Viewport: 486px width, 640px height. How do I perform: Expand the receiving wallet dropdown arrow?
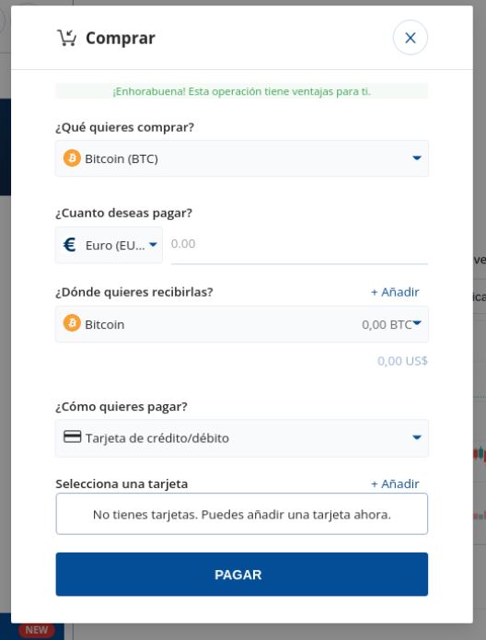point(417,323)
